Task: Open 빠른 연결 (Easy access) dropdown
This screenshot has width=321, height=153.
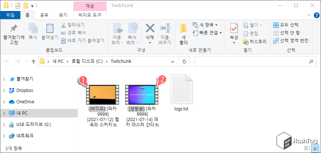Action: point(207,33)
